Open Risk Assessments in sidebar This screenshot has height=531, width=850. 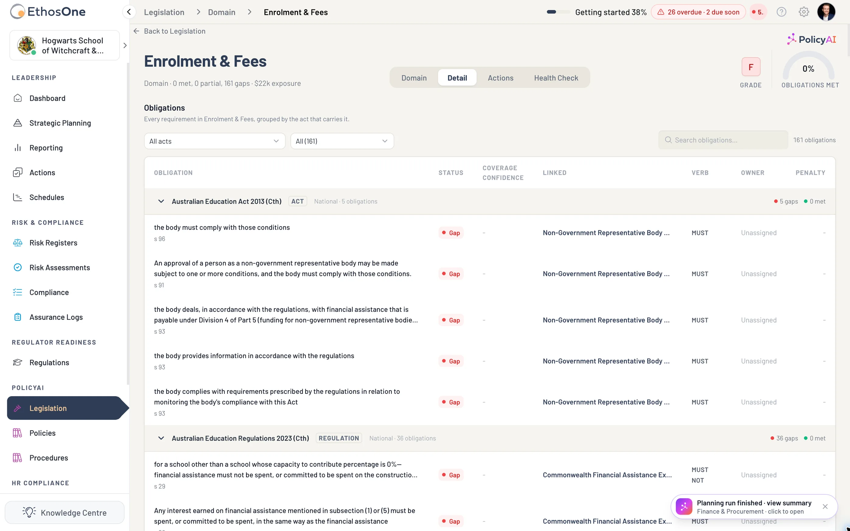60,268
